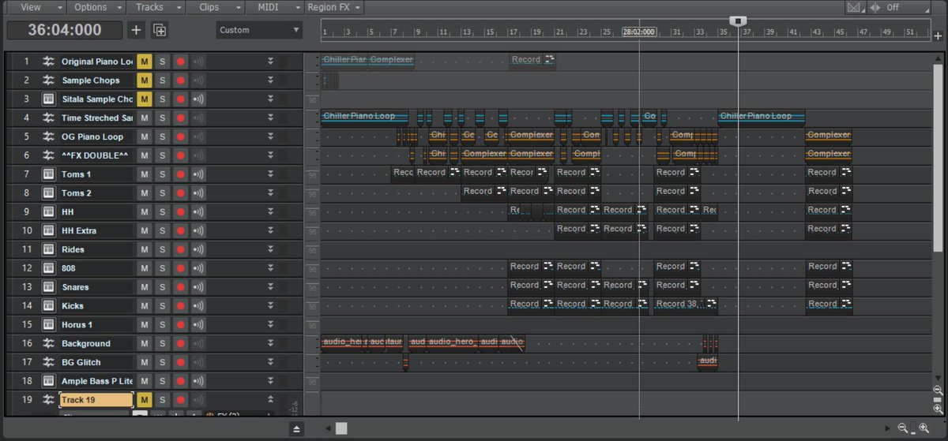Expand the Original Piano Loop track strip
948x441 pixels.
click(270, 62)
